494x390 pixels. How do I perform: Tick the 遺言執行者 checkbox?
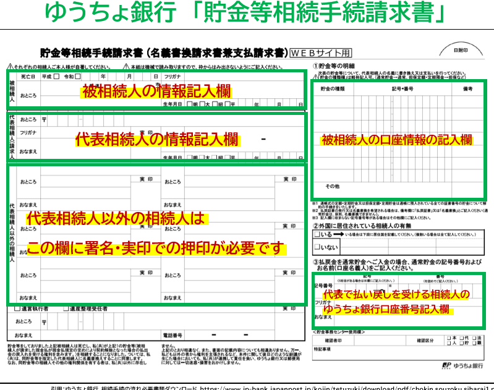tap(18, 308)
